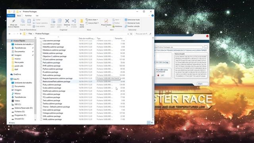Switch to details view button in status bar
This screenshot has height=143, width=254.
[148, 123]
